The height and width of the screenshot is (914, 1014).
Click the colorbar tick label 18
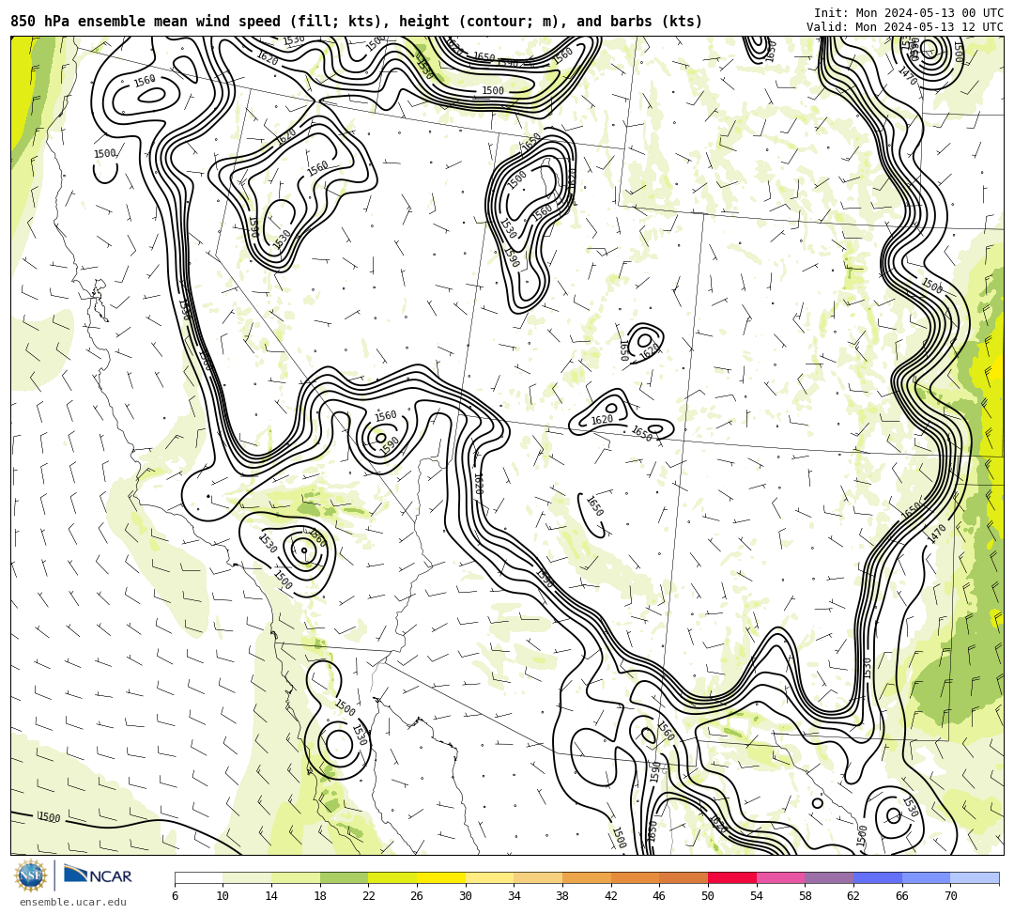[x=320, y=896]
